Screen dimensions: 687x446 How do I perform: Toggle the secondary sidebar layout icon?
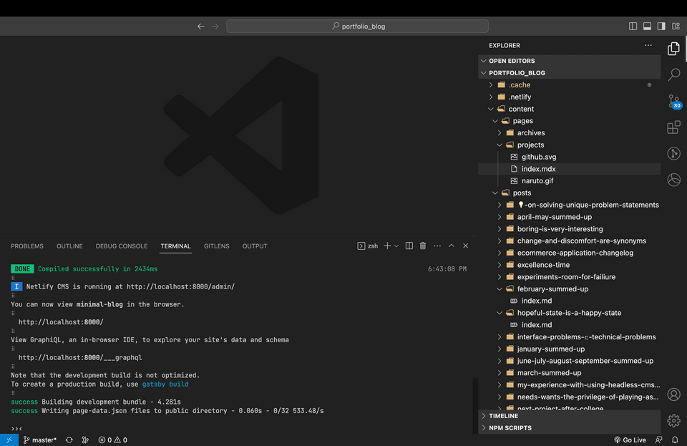point(661,26)
